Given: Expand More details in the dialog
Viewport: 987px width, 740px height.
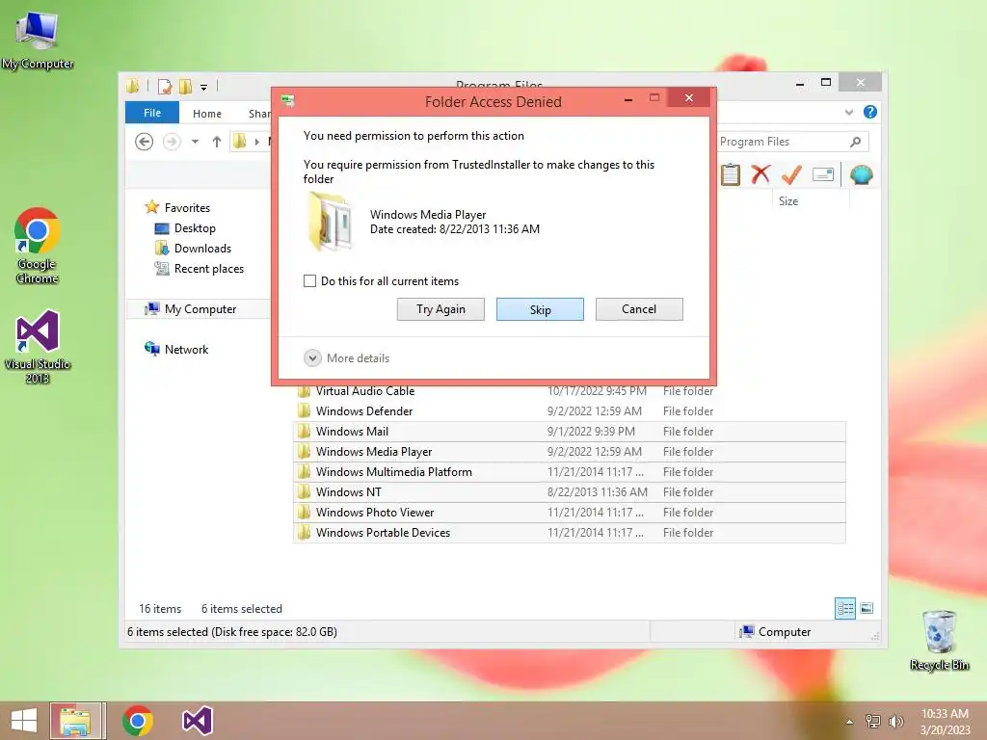Looking at the screenshot, I should click(346, 358).
